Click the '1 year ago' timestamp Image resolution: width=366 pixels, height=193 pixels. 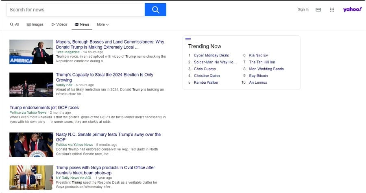tap(104, 178)
